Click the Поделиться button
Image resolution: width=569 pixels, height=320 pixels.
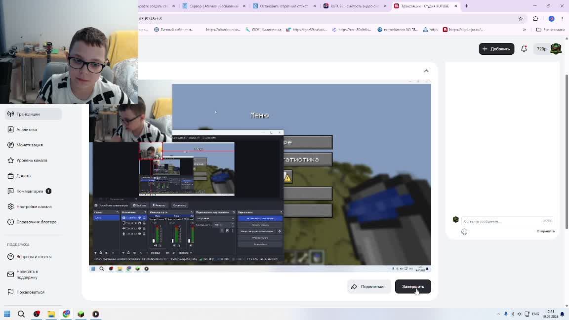point(368,286)
